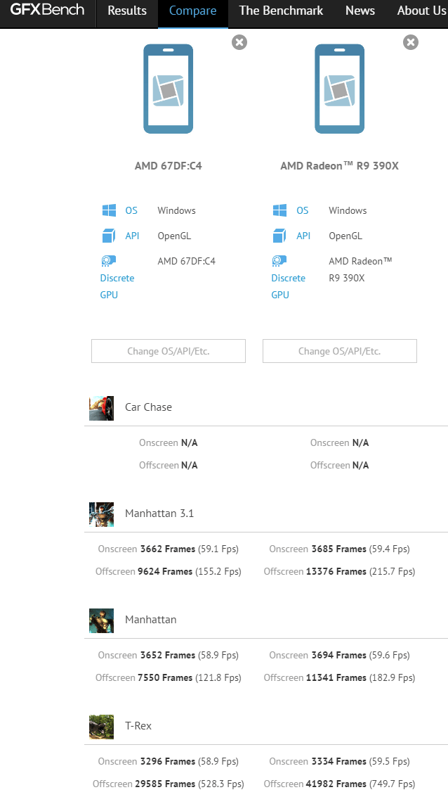Click the API cube icon for R9 390X
The width and height of the screenshot is (448, 797).
[x=280, y=236]
